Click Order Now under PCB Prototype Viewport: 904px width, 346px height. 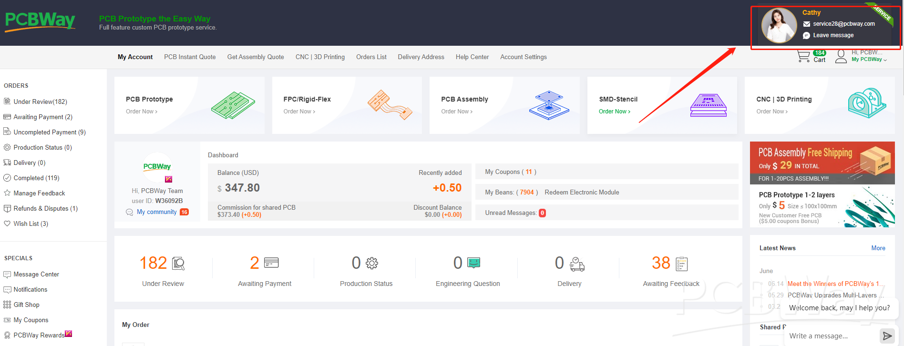(142, 112)
